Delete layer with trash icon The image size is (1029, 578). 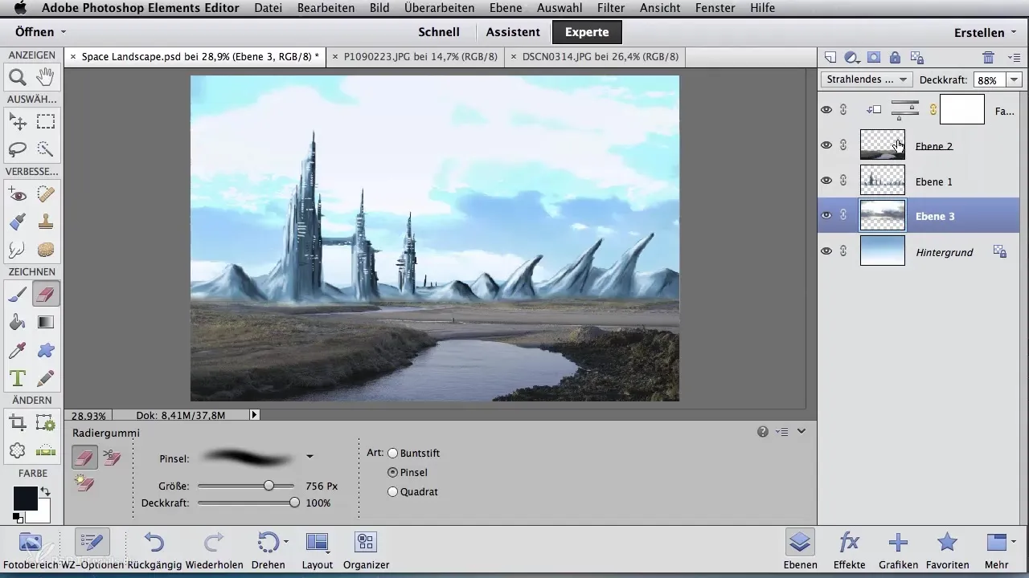[x=989, y=57]
